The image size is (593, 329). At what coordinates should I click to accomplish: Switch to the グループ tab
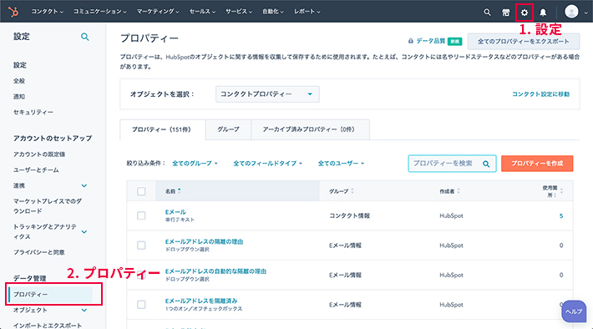pos(228,129)
